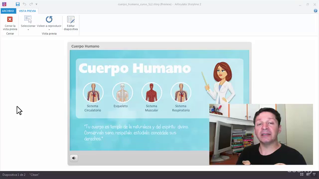
Task: Select the Sistema Muscular circle image
Action: pyautogui.click(x=152, y=92)
